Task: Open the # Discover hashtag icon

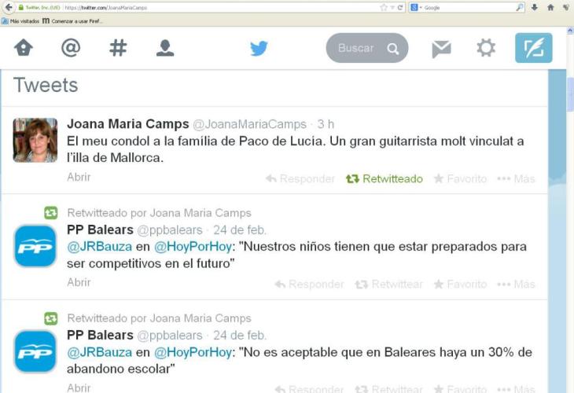Action: click(x=118, y=48)
